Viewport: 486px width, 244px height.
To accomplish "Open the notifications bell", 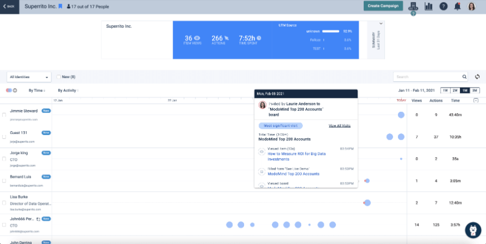I will pyautogui.click(x=457, y=6).
